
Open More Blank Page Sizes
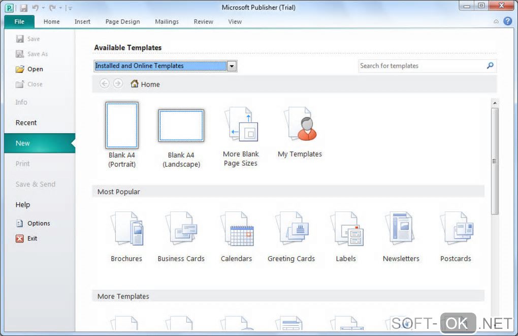pos(241,137)
